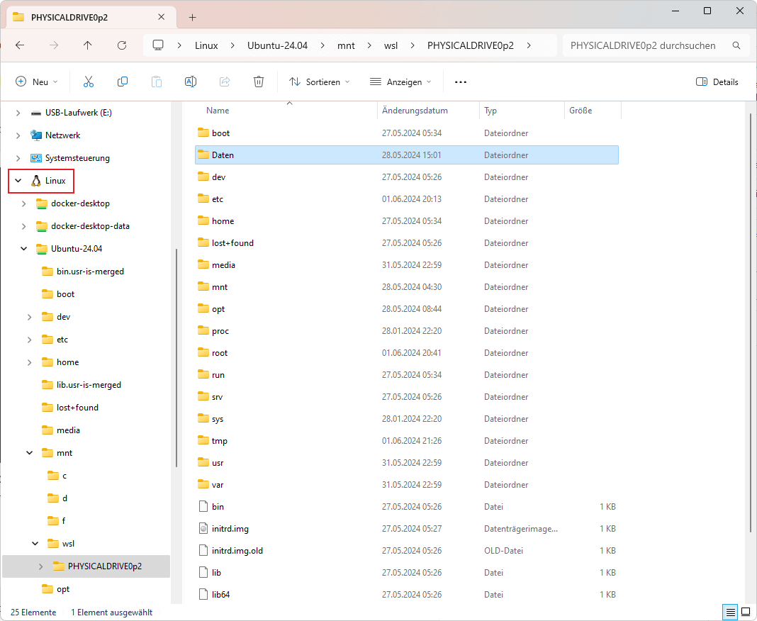Paste clipboard contents into this folder

tap(156, 82)
